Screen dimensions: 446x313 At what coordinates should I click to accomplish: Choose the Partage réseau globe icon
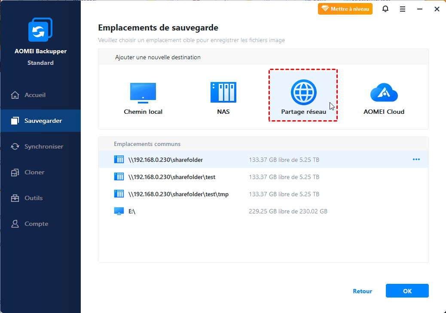[303, 92]
